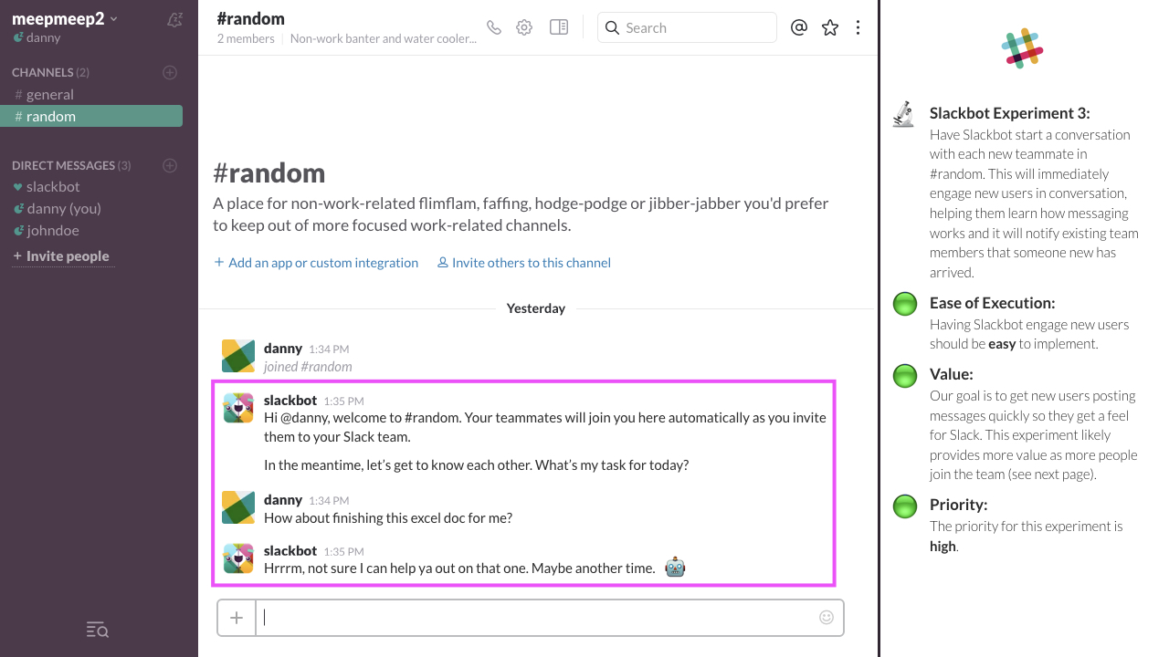Click the robot emoji in slackbot reply
Viewport: 1169px width, 657px height.
pyautogui.click(x=675, y=567)
